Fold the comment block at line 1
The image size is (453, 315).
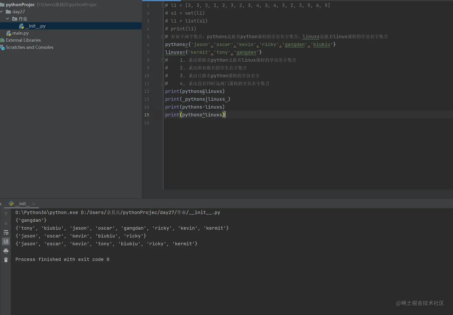pyautogui.click(x=163, y=5)
